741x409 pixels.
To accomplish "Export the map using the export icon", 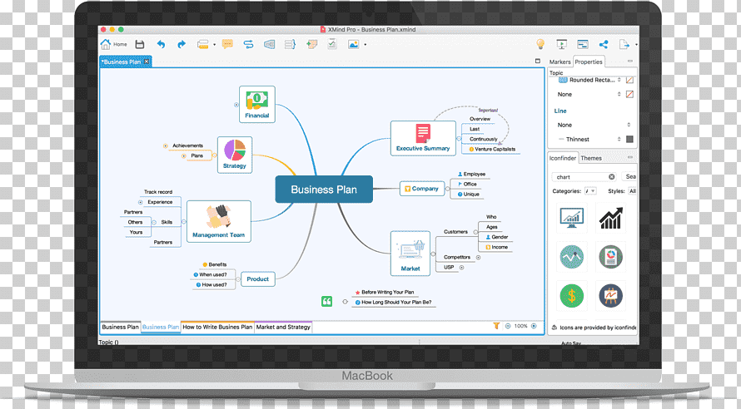I will point(624,44).
